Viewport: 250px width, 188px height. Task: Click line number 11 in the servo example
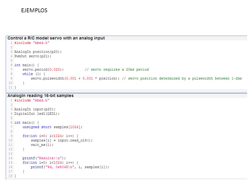pyautogui.click(x=10, y=87)
